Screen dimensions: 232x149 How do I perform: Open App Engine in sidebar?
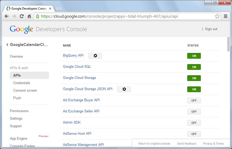point(18,138)
